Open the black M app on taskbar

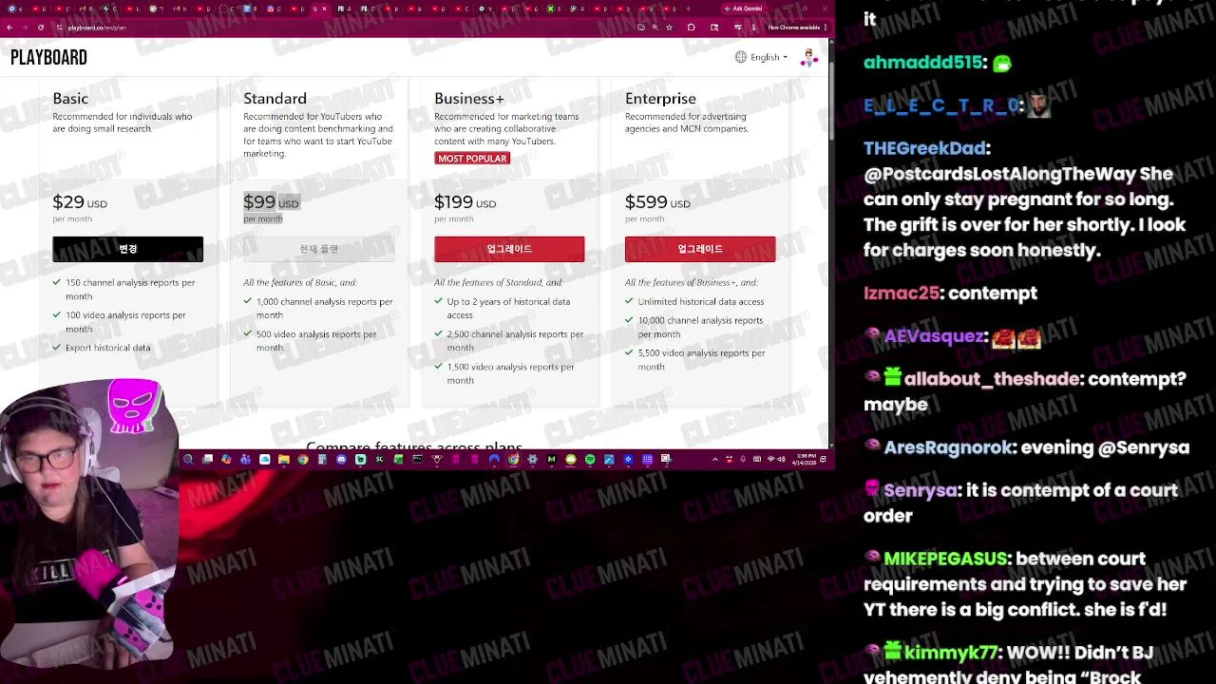(x=552, y=460)
